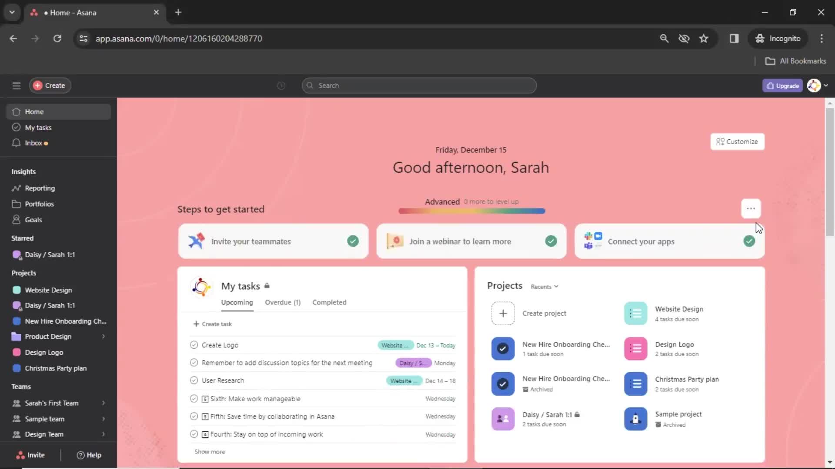
Task: Open Inbox in the sidebar
Action: click(58, 143)
